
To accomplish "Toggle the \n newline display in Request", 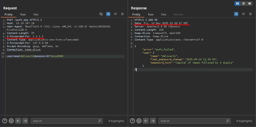I will [115, 14].
